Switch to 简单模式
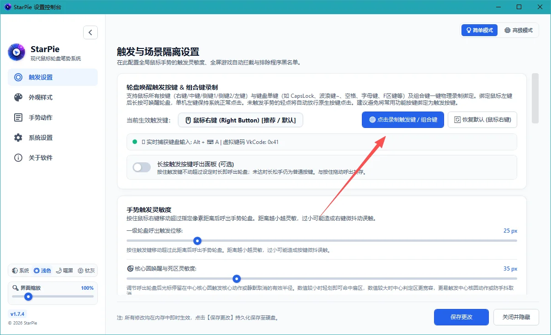The height and width of the screenshot is (335, 551). pos(479,30)
